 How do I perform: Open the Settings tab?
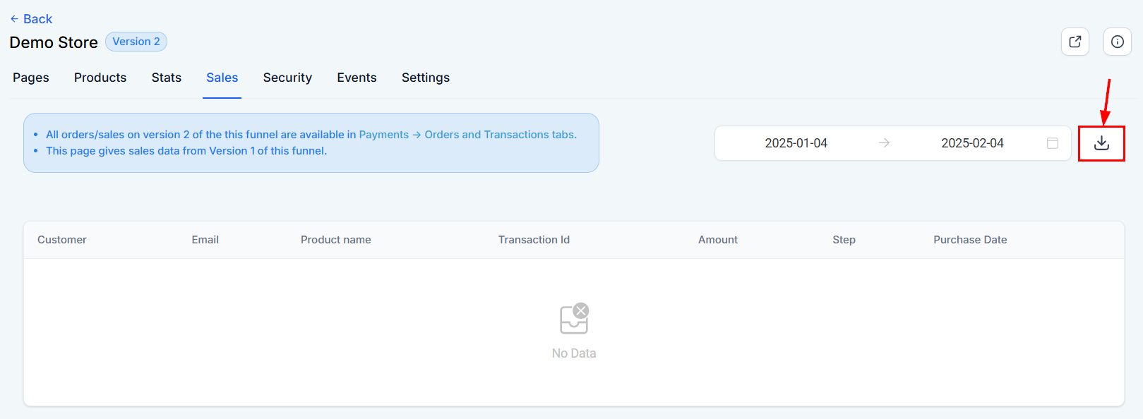pyautogui.click(x=426, y=78)
